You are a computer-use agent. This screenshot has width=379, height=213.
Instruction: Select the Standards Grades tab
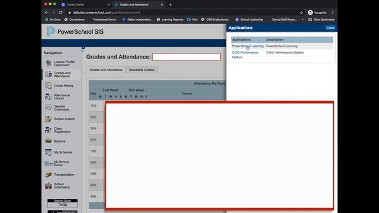[x=142, y=70]
